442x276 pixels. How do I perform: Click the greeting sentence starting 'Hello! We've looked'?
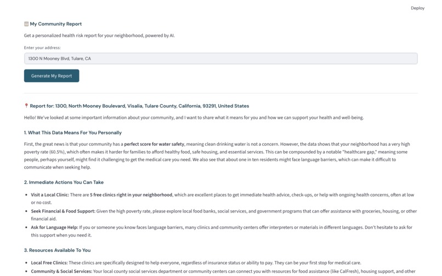point(194,117)
